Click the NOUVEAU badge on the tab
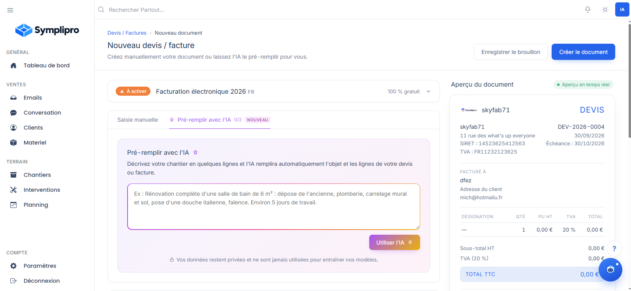This screenshot has width=631, height=291. (x=257, y=120)
